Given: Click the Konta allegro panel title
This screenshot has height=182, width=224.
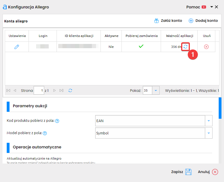Looking at the screenshot, I should pos(16,21).
